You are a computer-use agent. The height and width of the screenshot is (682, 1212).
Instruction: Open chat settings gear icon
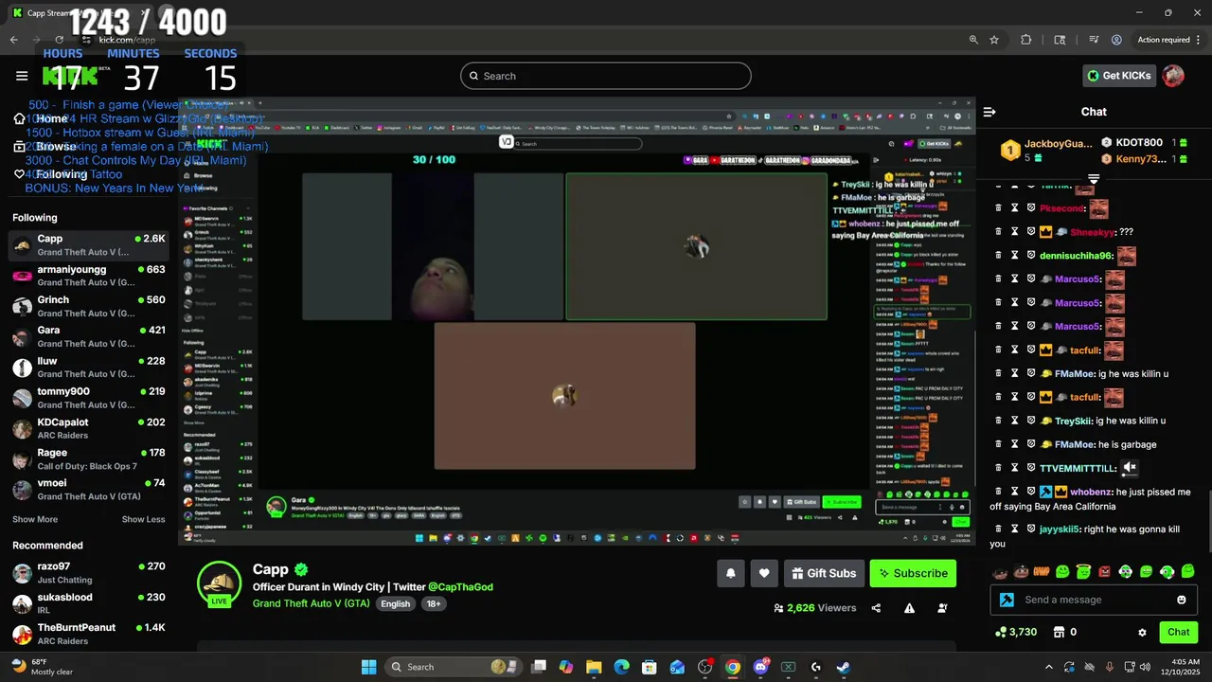pyautogui.click(x=1142, y=632)
